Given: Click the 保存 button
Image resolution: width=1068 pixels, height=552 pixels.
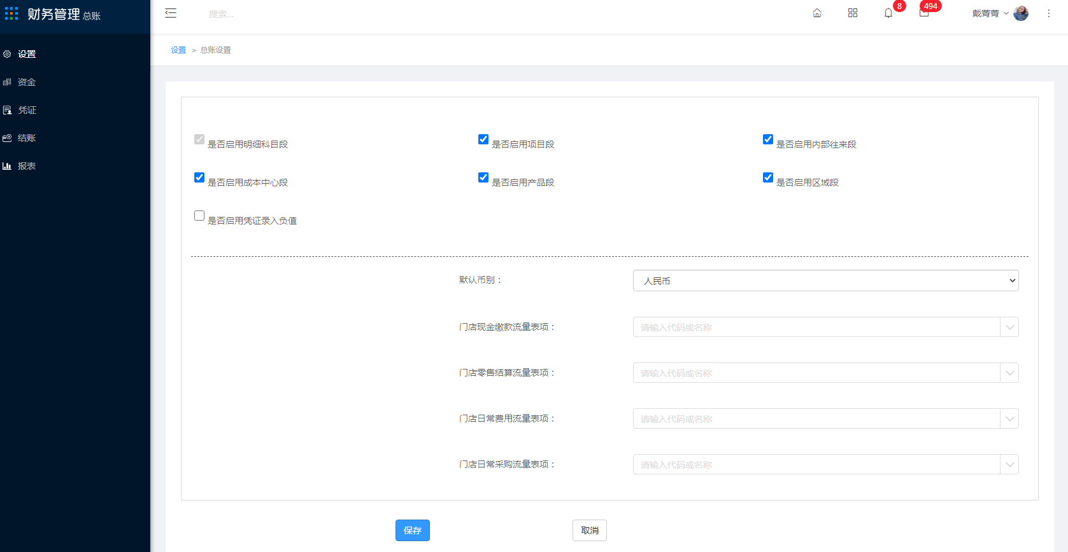Looking at the screenshot, I should click(413, 530).
